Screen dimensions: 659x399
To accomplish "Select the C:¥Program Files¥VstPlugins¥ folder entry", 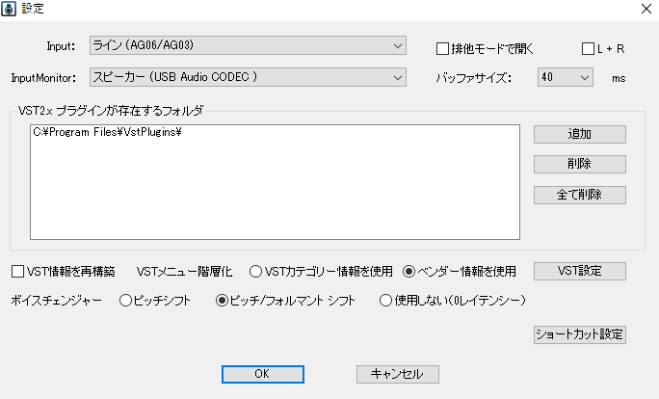I will coord(107,132).
